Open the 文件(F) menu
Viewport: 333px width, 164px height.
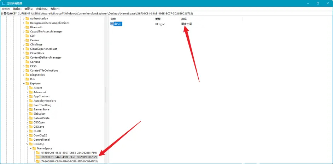click(6, 9)
